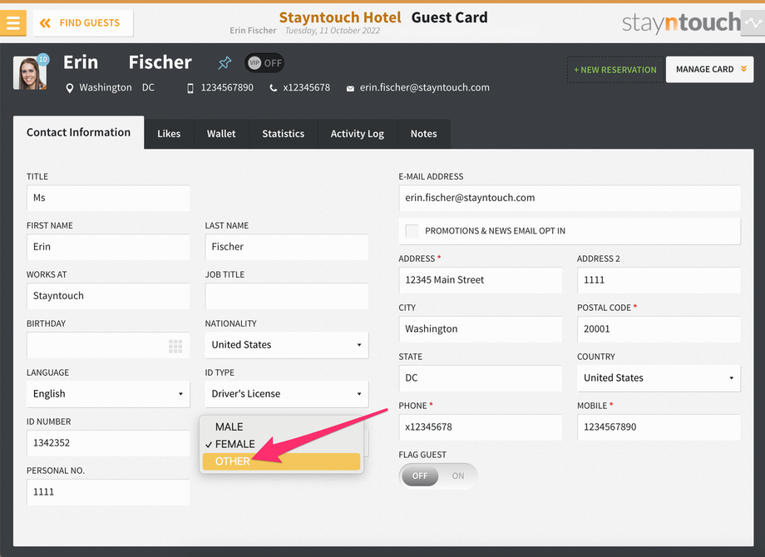Click the New Reservation button
765x557 pixels.
615,70
